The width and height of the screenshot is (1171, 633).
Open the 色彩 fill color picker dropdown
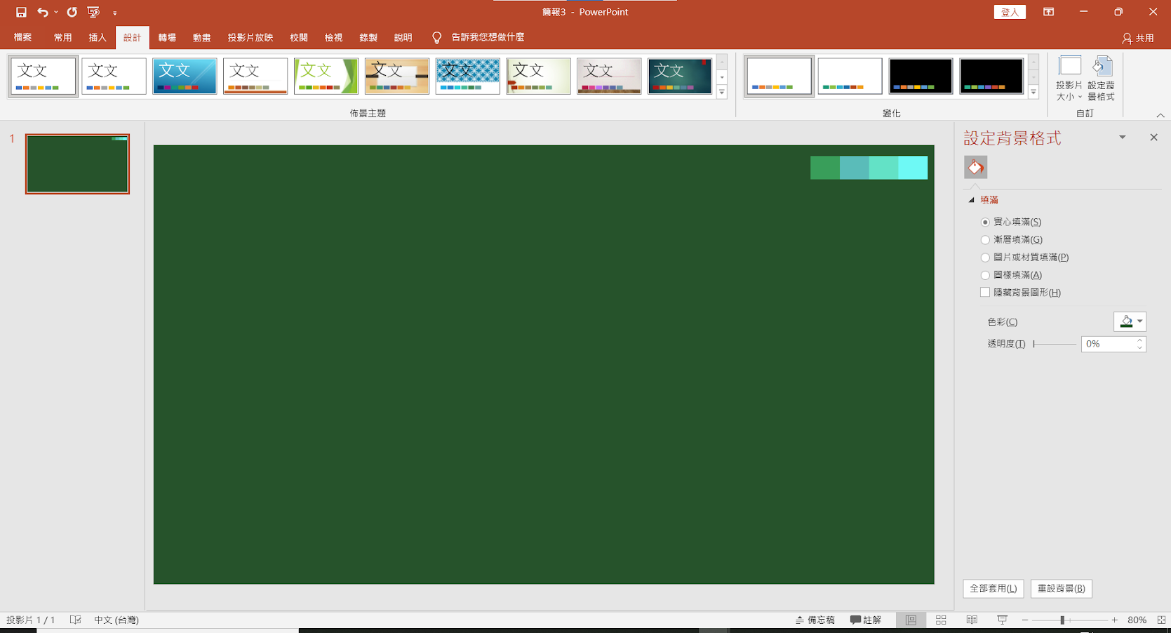[1130, 321]
